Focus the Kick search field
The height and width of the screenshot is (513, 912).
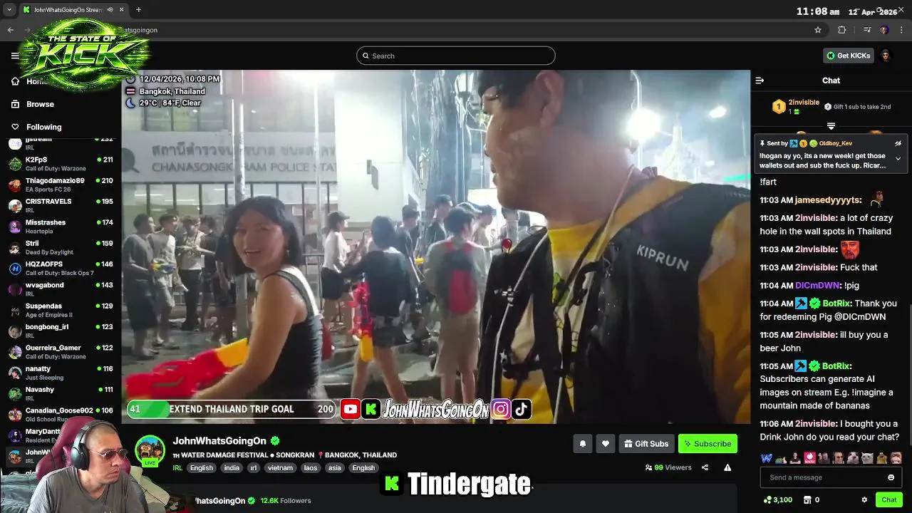456,56
